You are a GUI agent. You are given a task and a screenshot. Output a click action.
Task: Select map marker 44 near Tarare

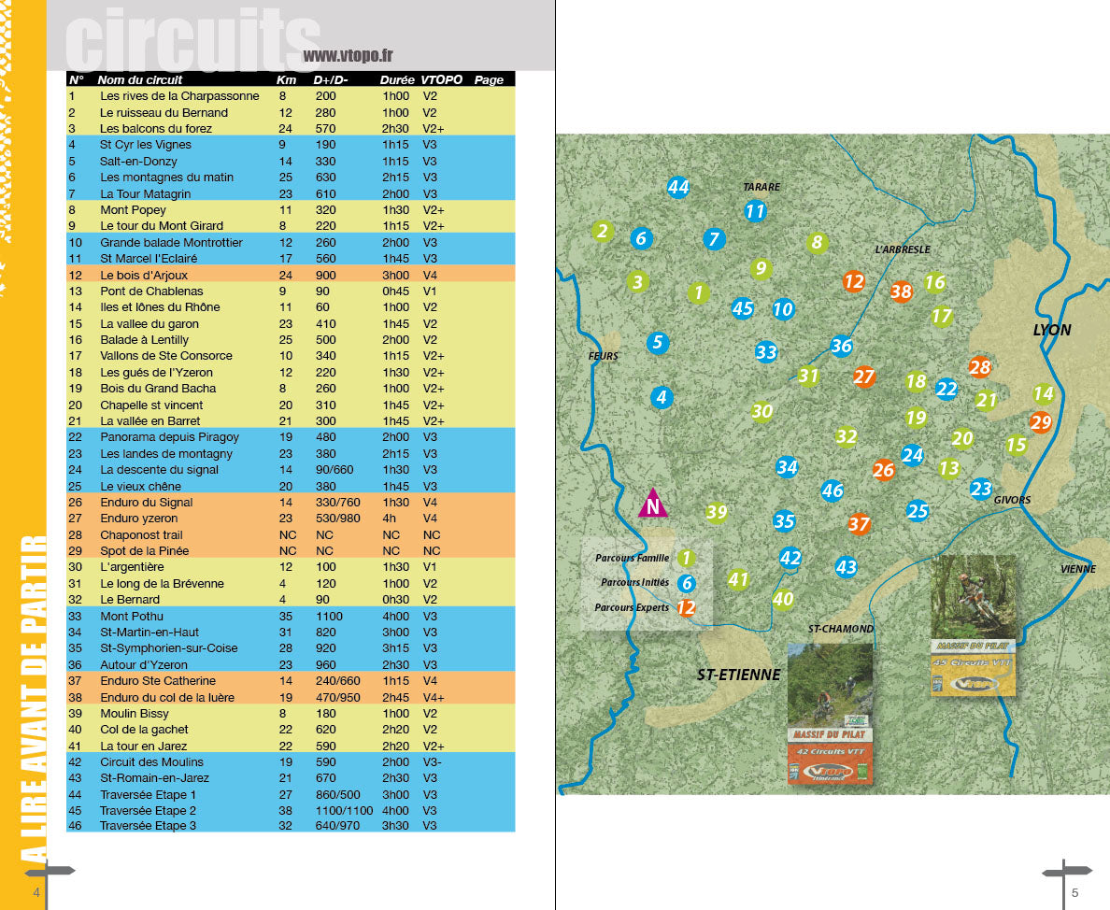pos(678,188)
